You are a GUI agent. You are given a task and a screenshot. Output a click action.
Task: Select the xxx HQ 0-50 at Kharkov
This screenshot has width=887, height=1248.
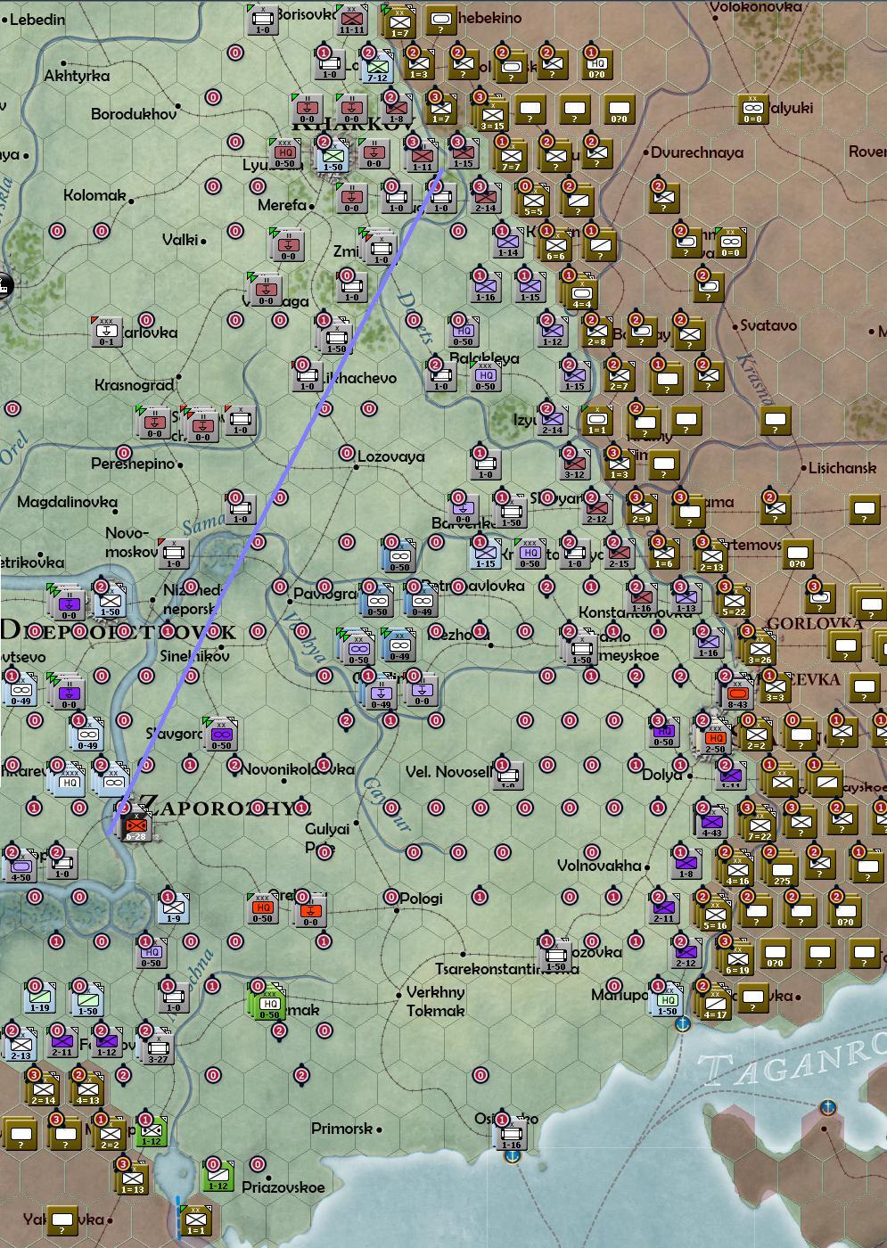tap(284, 153)
